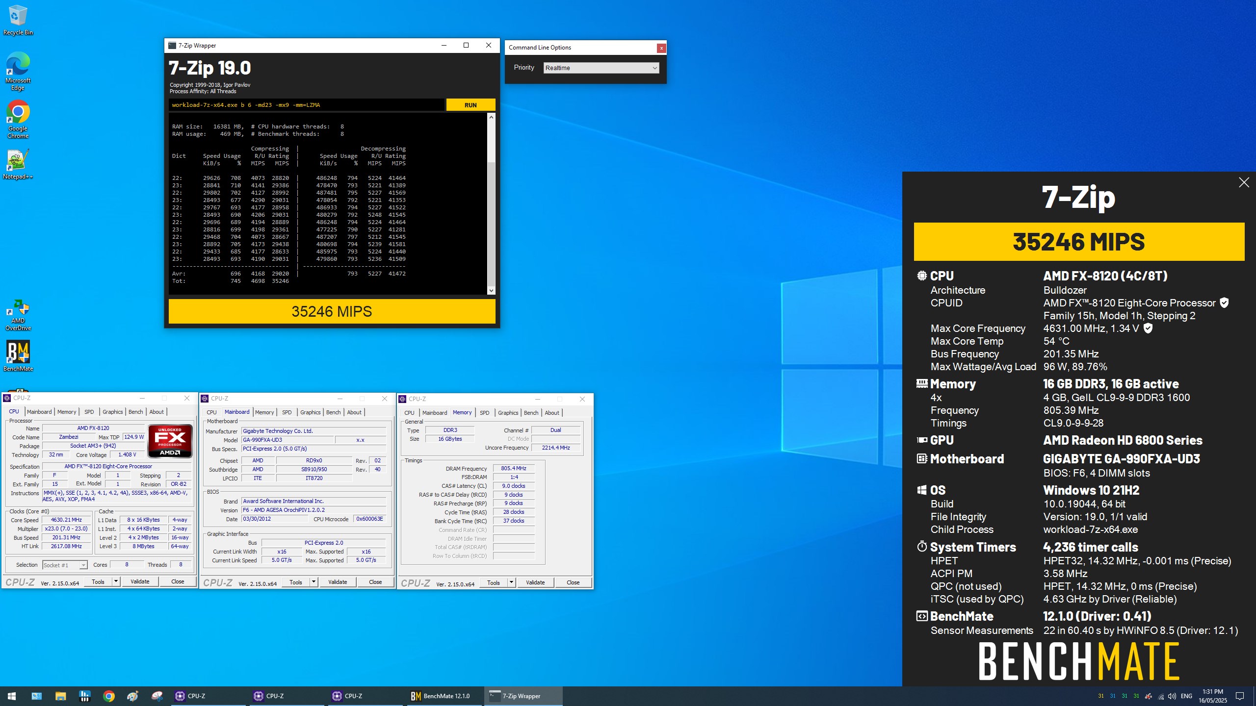Click the Core Speed value 4630.21 MHz
This screenshot has width=1256, height=706.
(x=66, y=520)
